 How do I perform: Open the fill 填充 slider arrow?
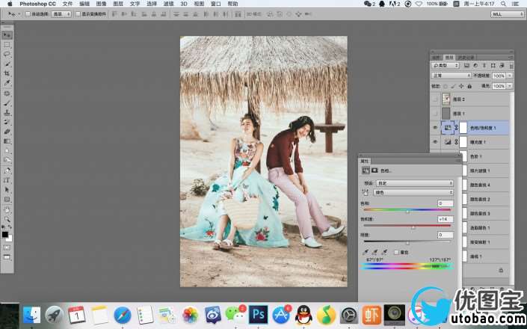[x=510, y=87]
